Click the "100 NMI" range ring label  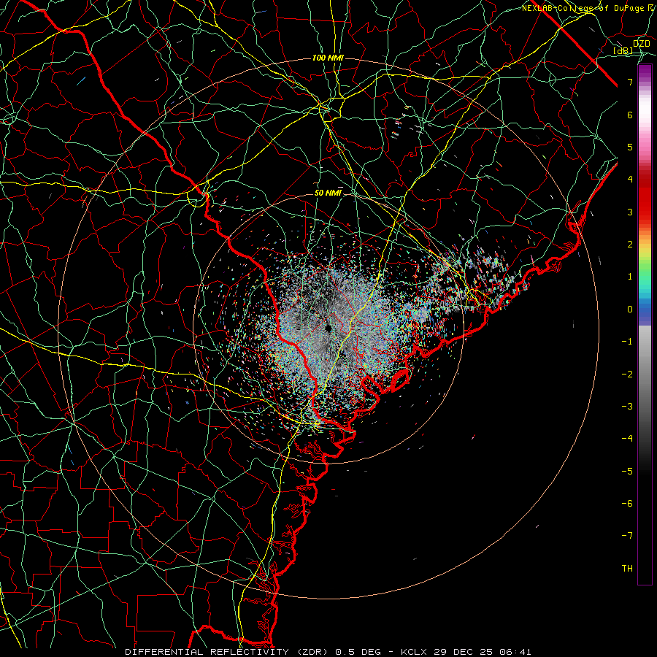click(328, 58)
